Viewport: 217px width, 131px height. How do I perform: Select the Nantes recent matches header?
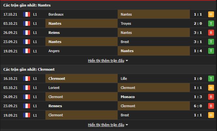[x=27, y=5]
